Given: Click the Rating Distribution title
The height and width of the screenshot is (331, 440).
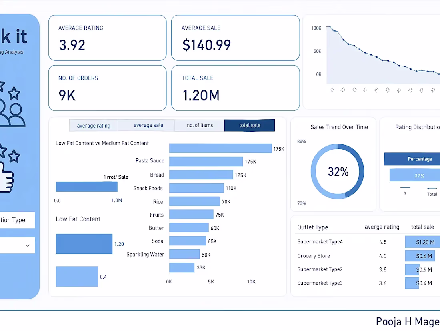Looking at the screenshot, I should coord(418,127).
